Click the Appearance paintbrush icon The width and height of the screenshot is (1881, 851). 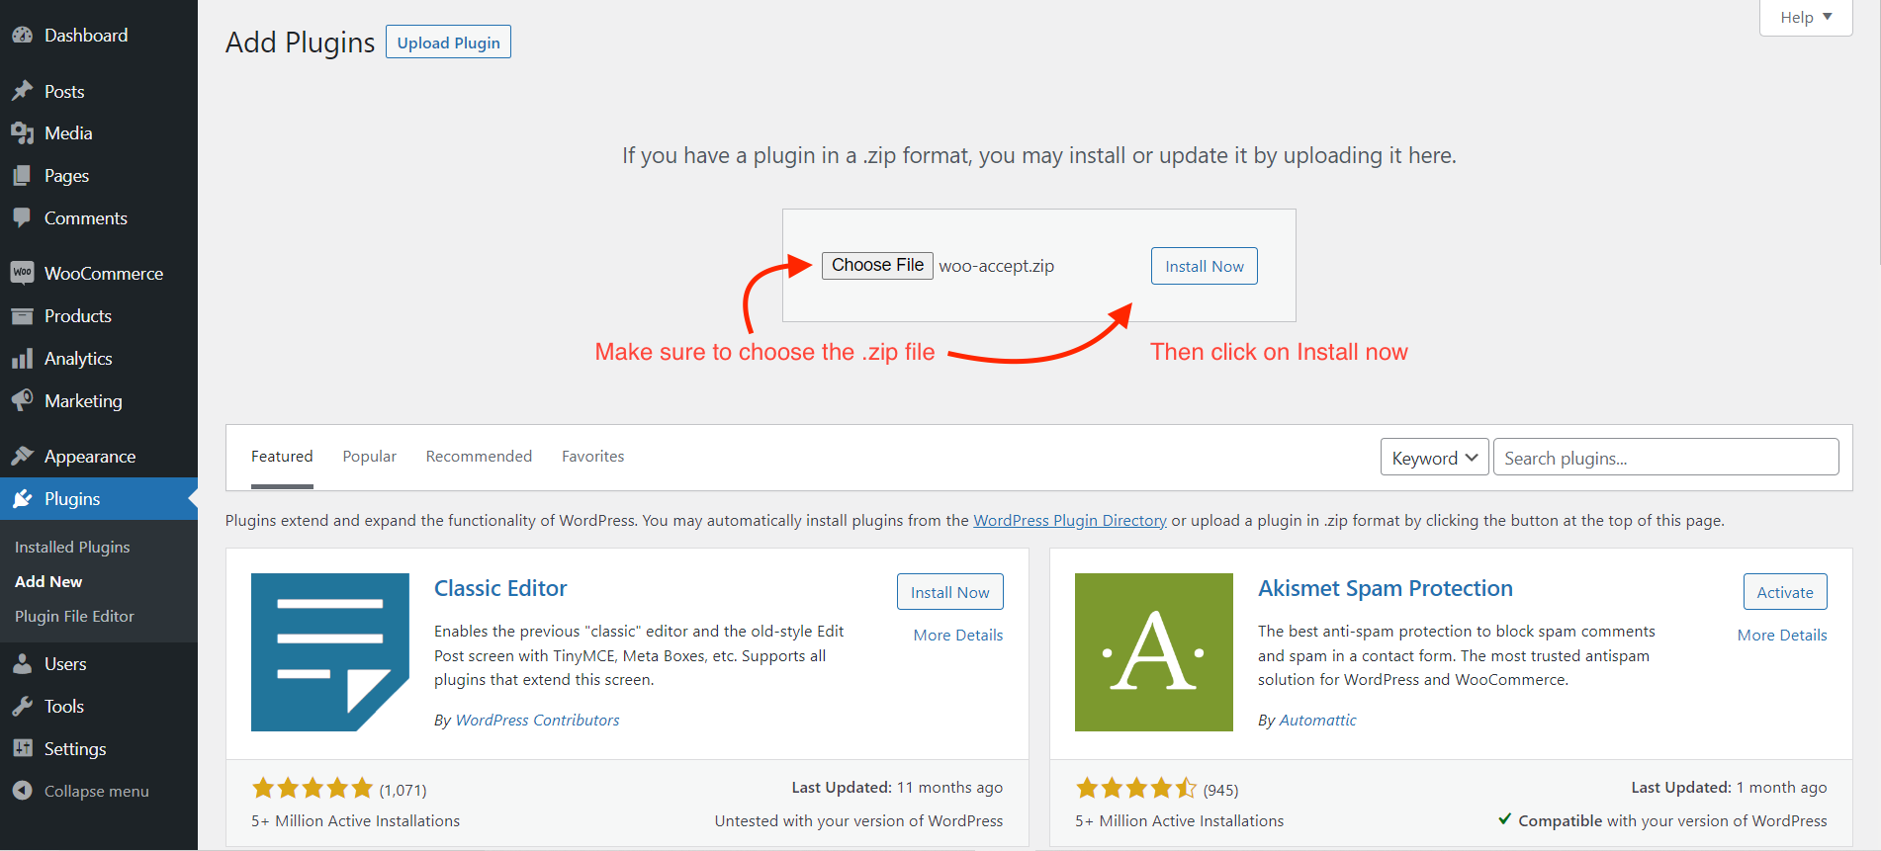(x=22, y=456)
